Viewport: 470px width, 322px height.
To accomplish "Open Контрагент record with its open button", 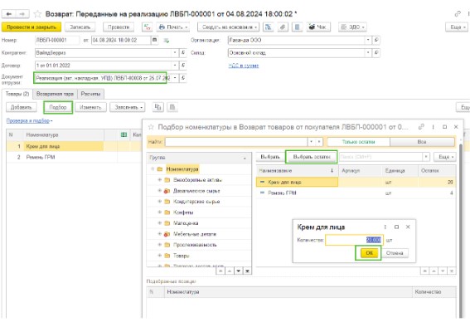I will [183, 53].
